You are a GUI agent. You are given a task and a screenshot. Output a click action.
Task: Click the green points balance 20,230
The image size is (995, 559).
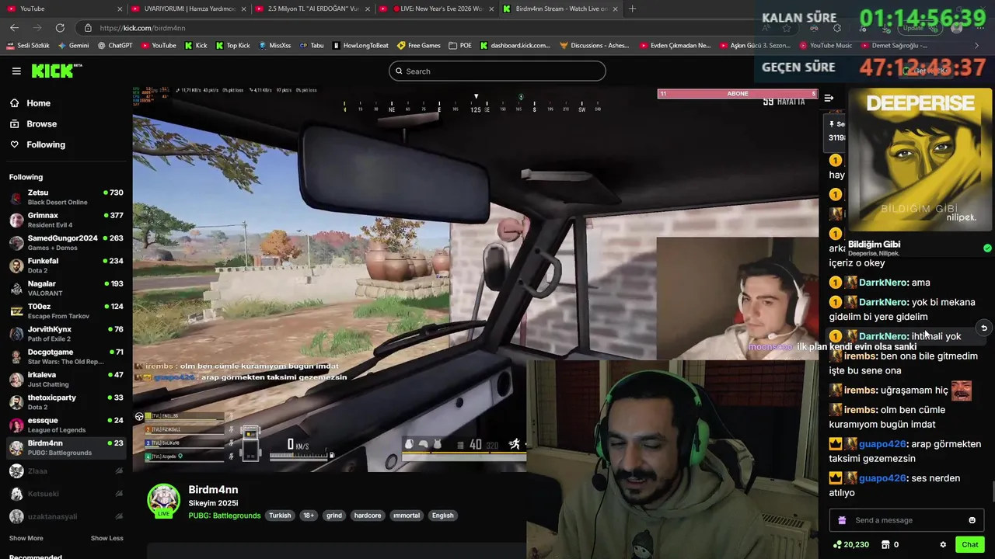click(x=850, y=544)
